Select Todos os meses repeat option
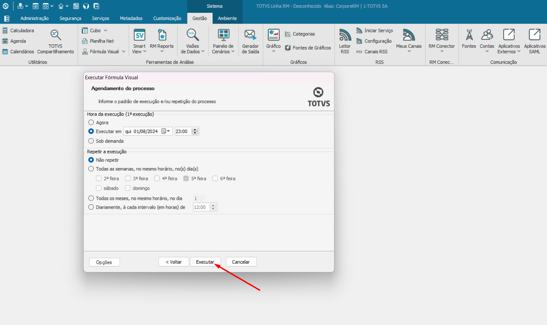Image resolution: width=547 pixels, height=325 pixels. pyautogui.click(x=91, y=198)
